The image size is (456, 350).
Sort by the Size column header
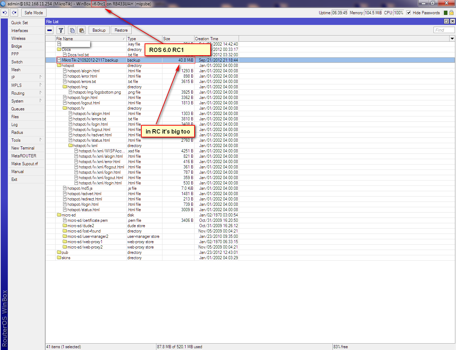(178, 38)
